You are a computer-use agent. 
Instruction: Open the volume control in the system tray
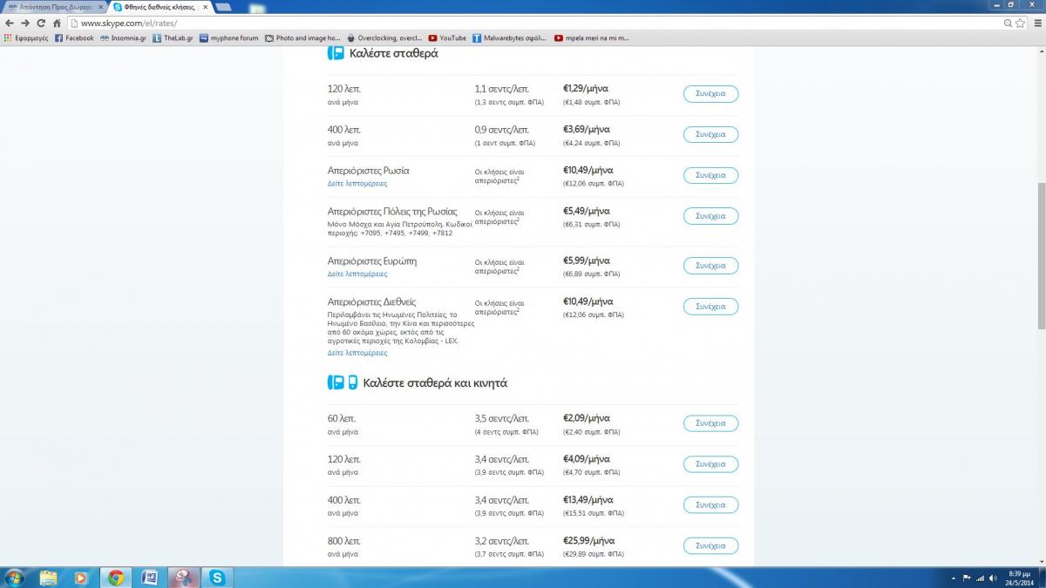pyautogui.click(x=991, y=578)
